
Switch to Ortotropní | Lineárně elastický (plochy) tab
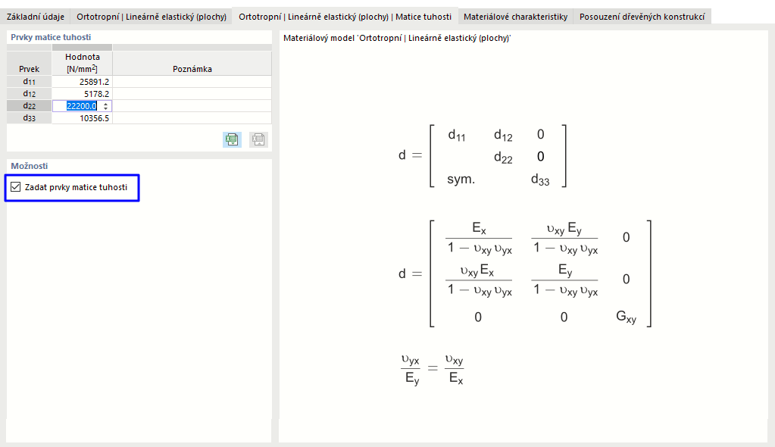coord(152,17)
